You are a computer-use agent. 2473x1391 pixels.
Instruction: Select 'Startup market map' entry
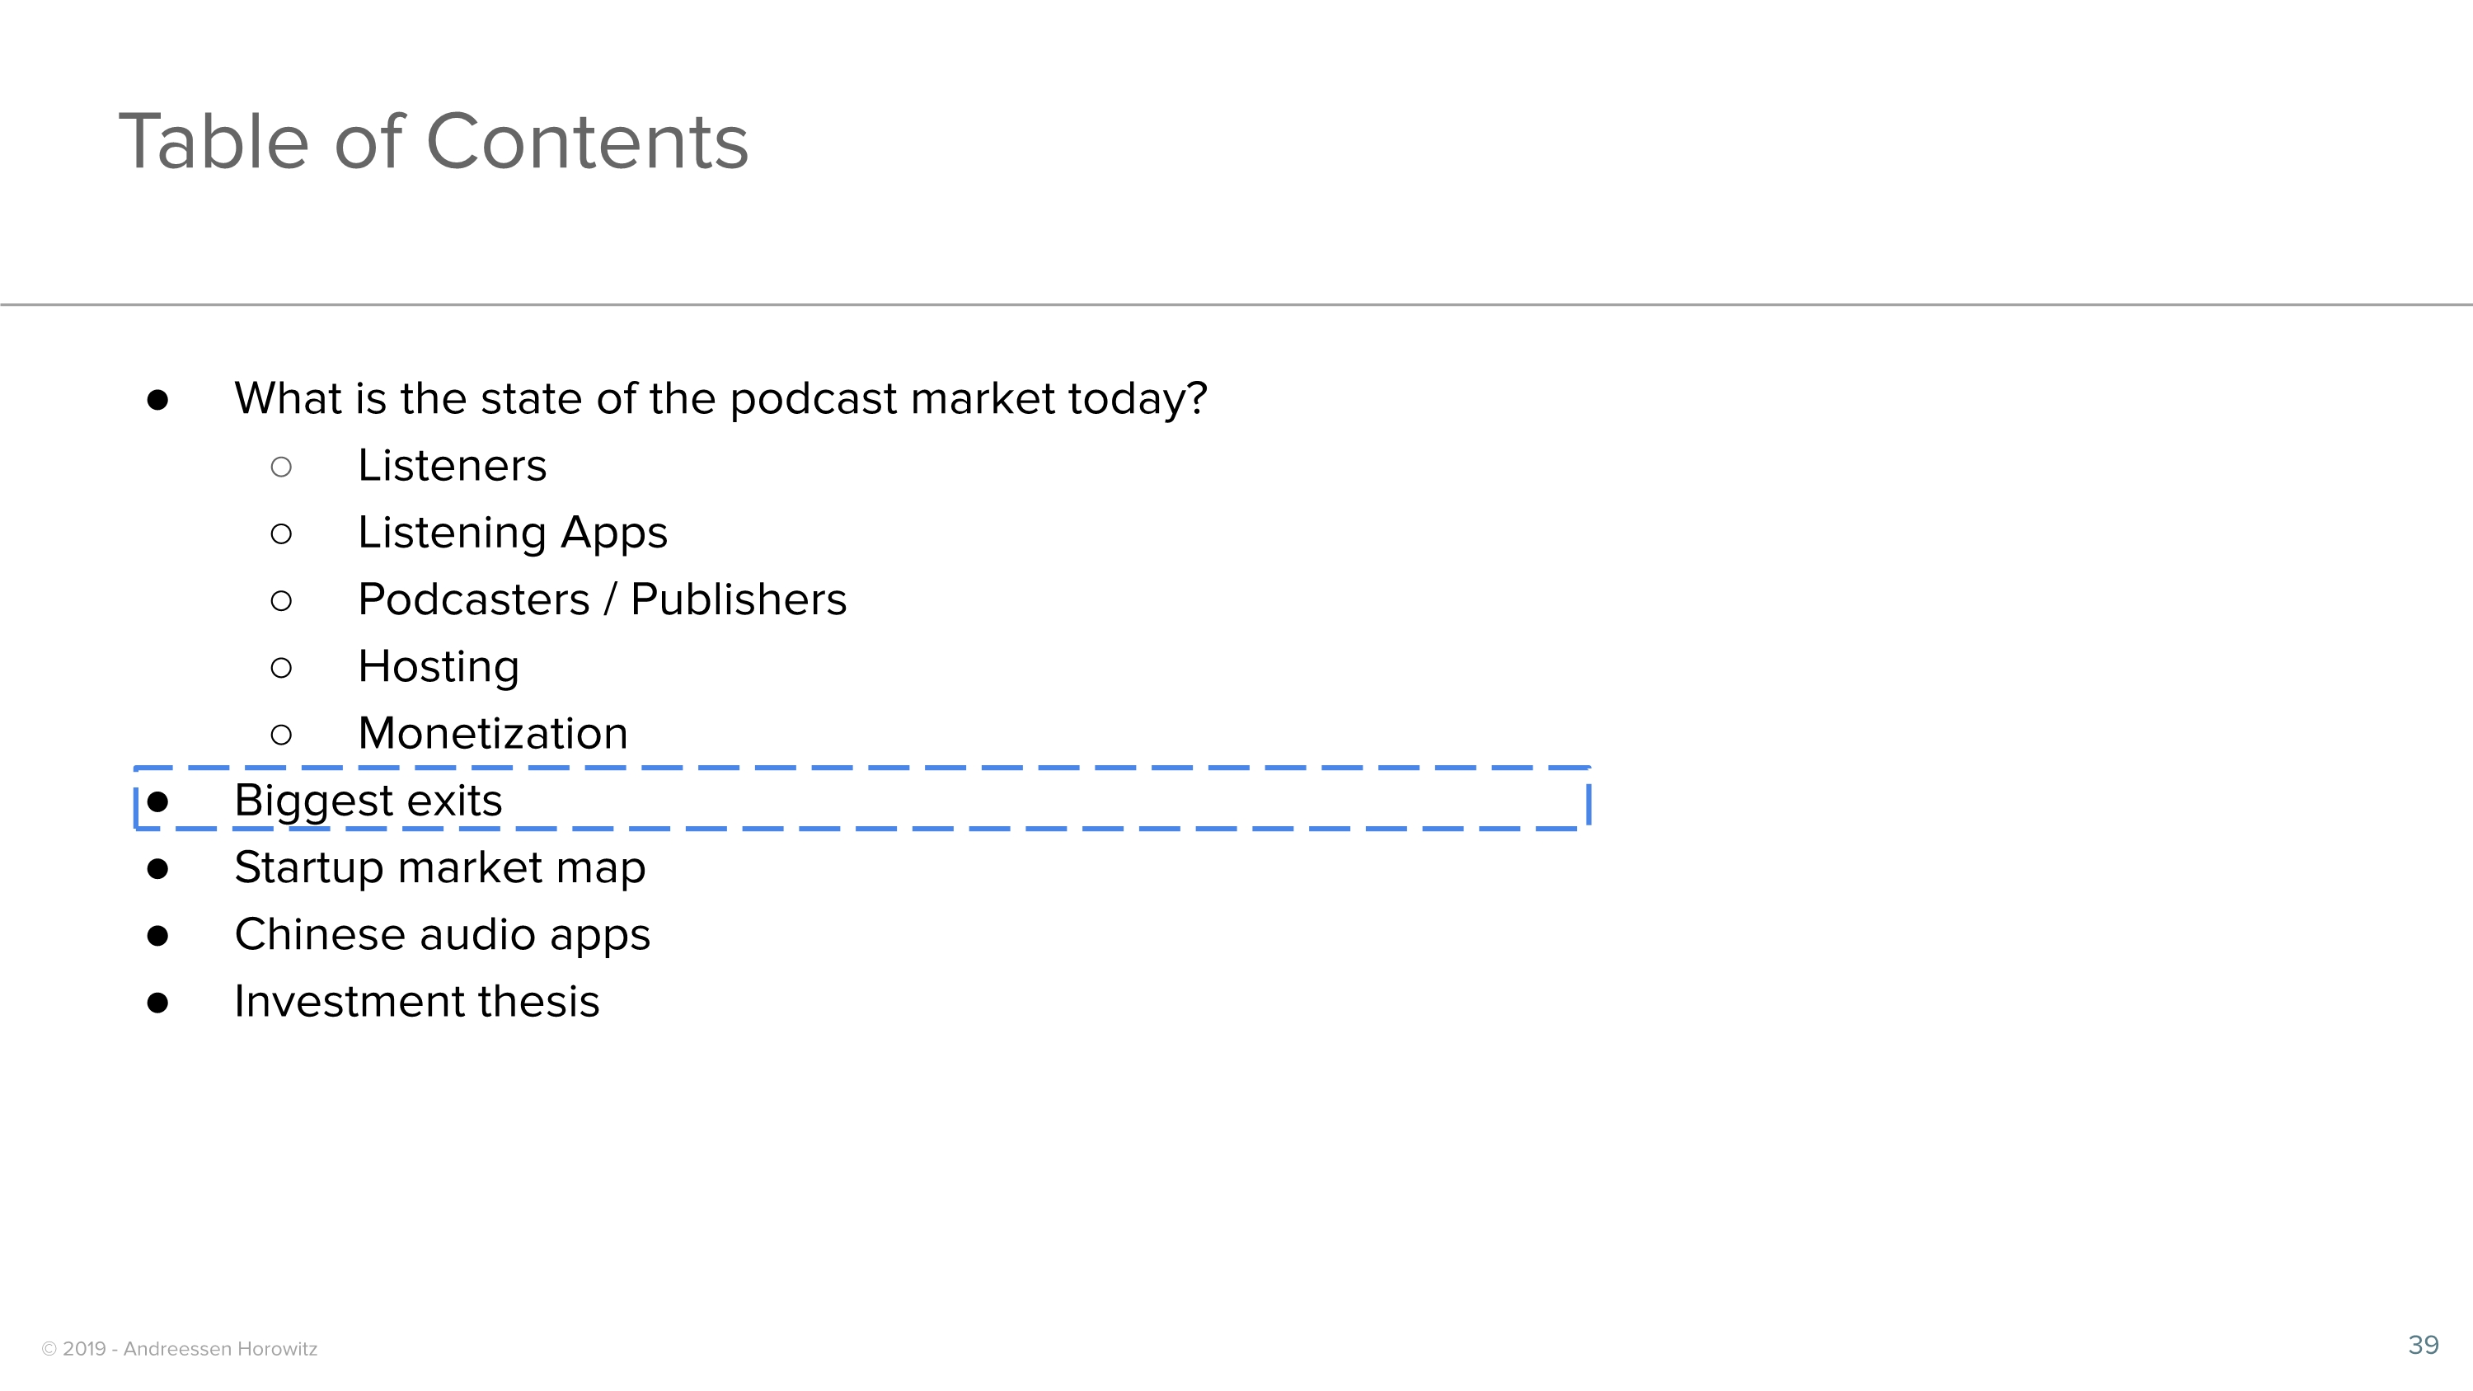pyautogui.click(x=439, y=867)
